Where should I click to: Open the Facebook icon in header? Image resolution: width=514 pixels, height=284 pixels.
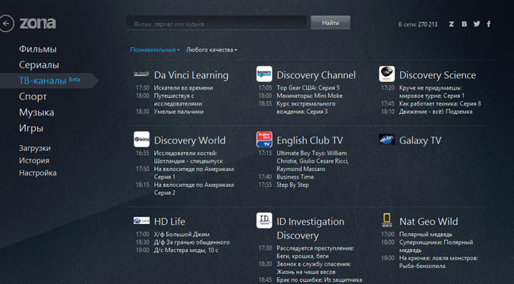pyautogui.click(x=489, y=24)
